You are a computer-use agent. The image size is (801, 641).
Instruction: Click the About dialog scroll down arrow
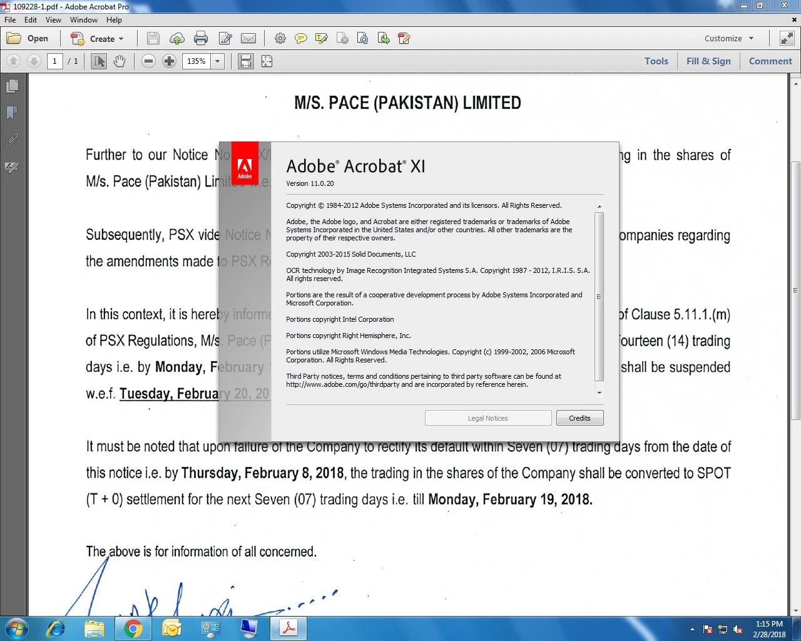click(599, 393)
